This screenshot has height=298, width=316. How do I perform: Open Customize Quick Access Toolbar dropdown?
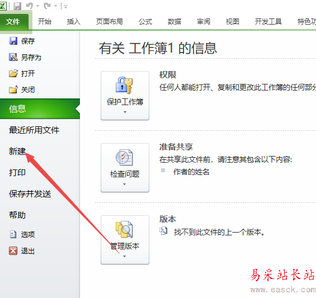pos(65,7)
